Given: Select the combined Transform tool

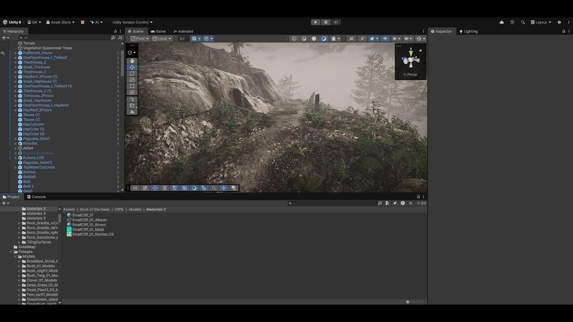Looking at the screenshot, I should tap(132, 92).
